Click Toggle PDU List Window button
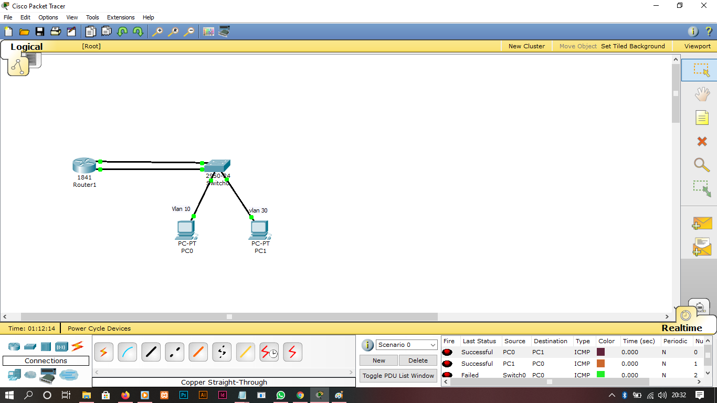717x403 pixels. (398, 376)
